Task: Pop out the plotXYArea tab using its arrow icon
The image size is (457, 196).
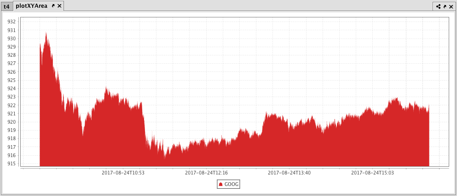Action: click(53, 6)
